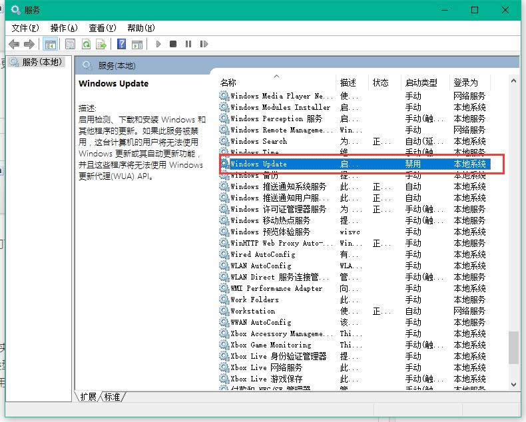Viewport: 526px width, 422px height.
Task: Click the Export List toolbar icon
Action: tap(101, 44)
